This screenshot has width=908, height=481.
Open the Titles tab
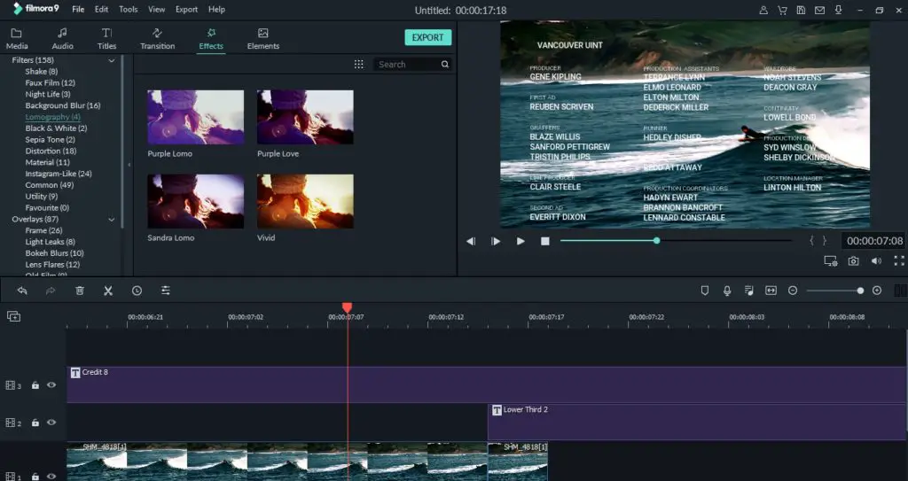(106, 39)
